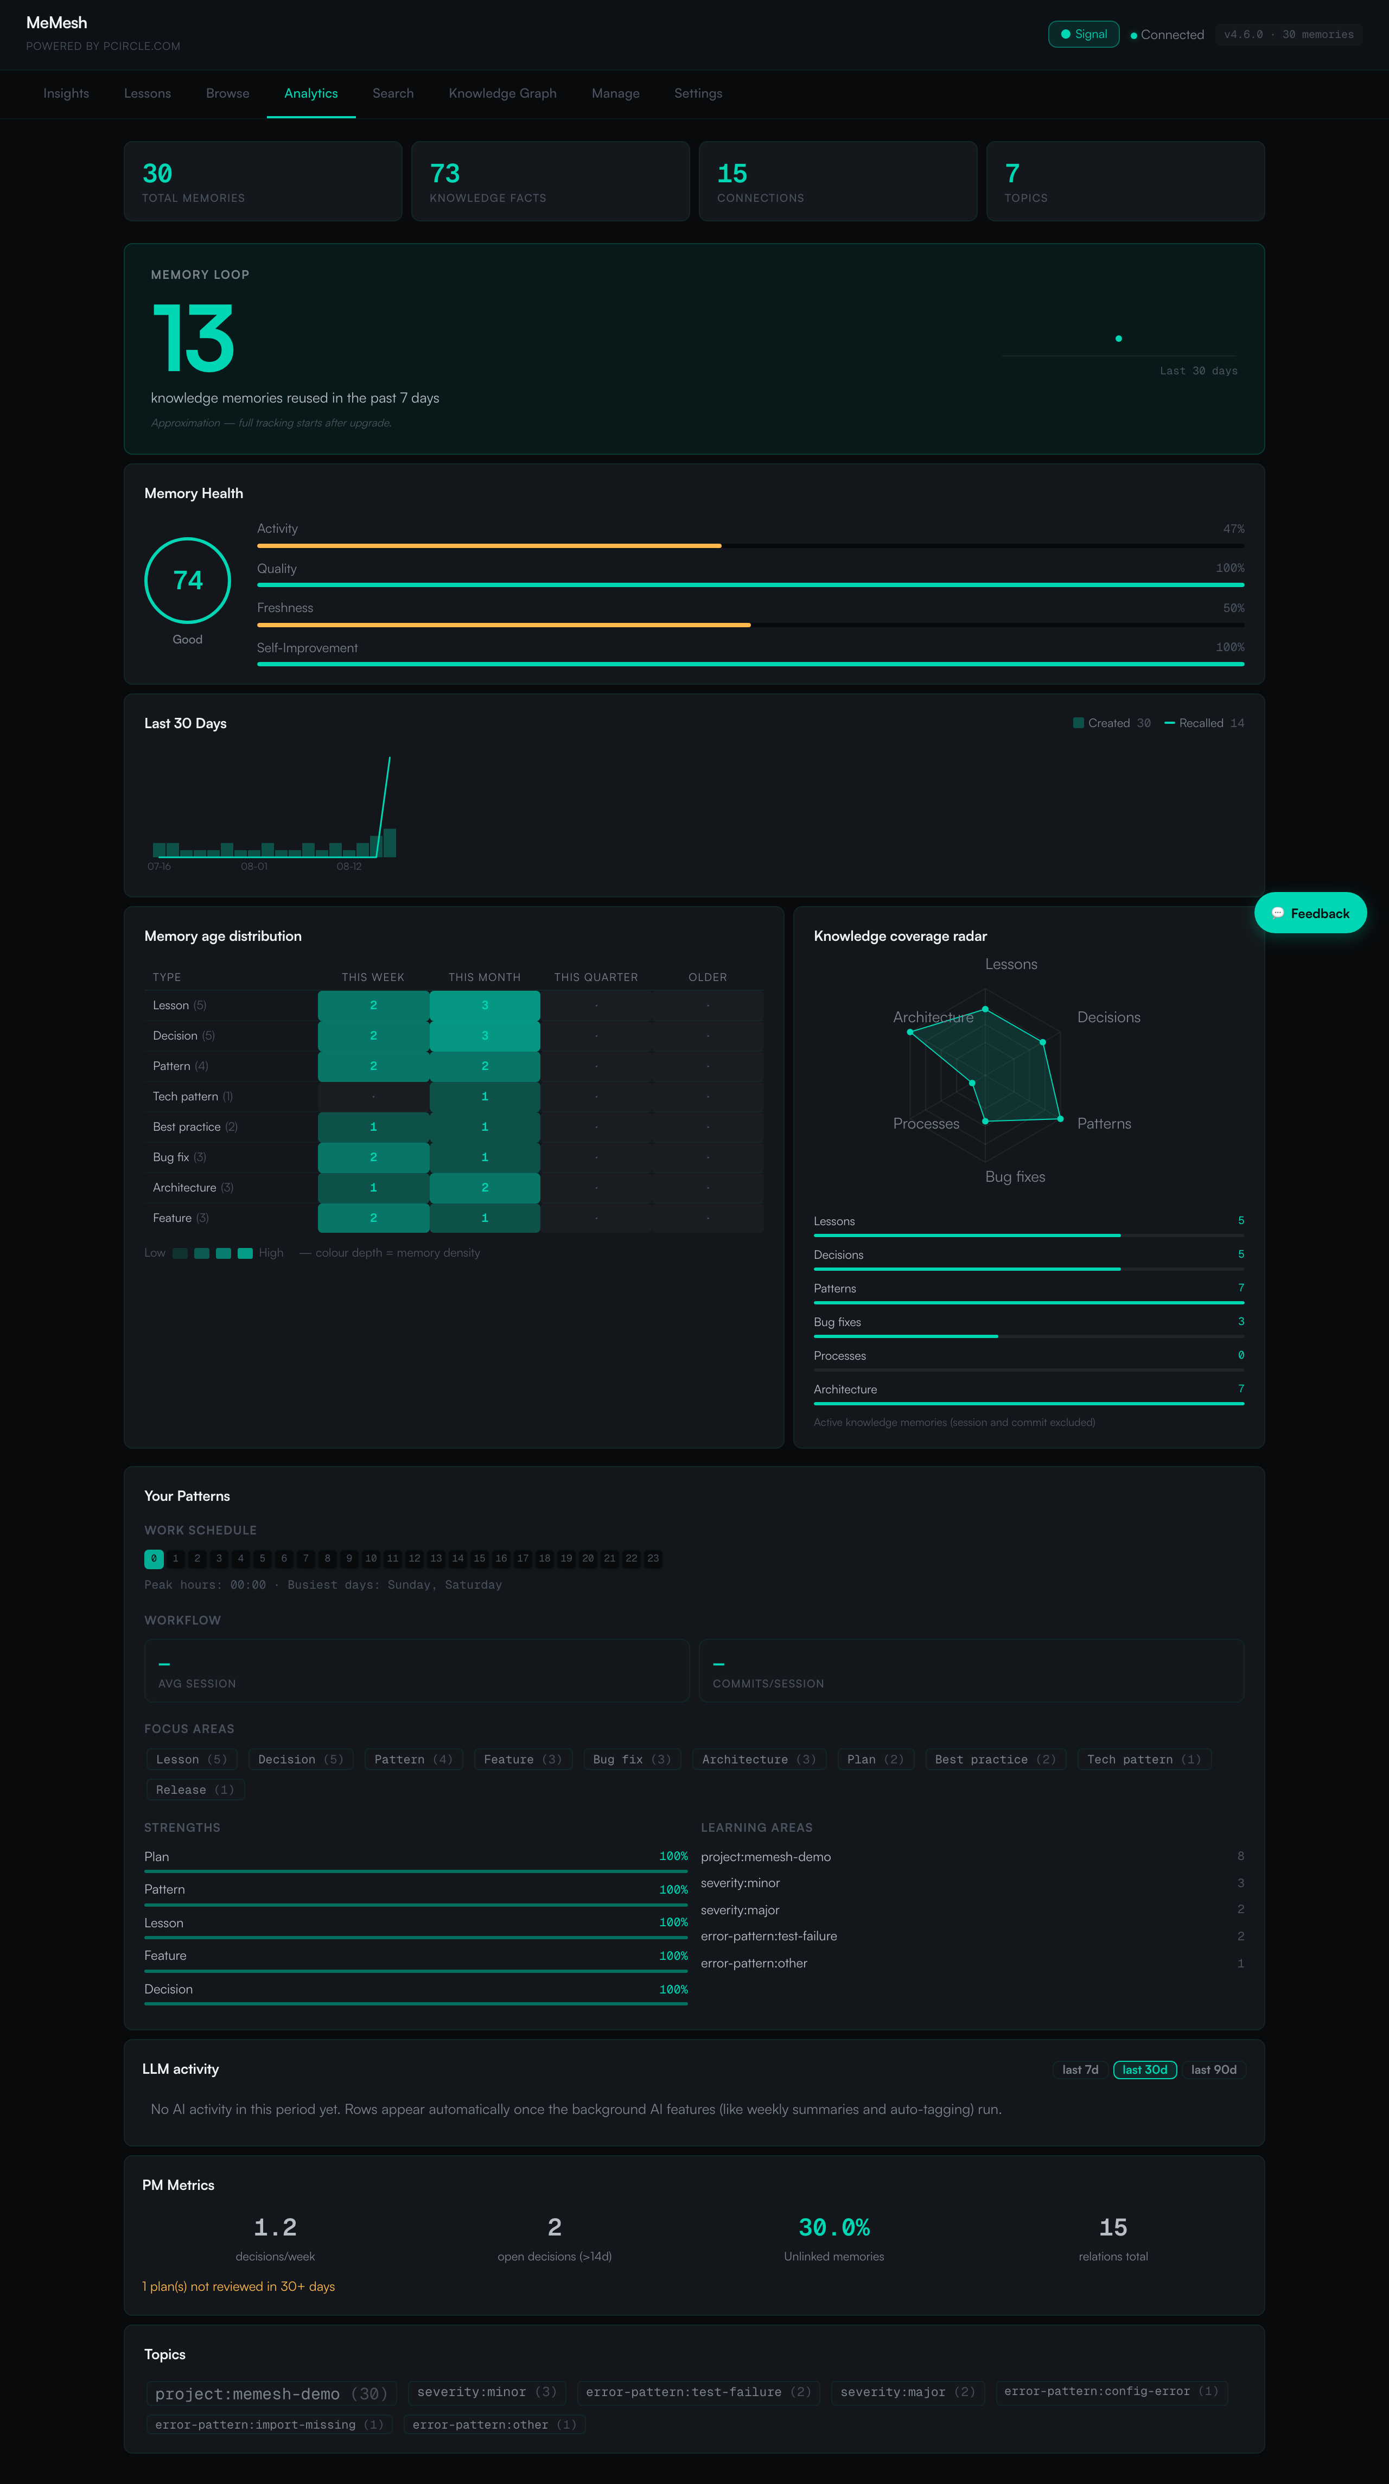The image size is (1389, 2484).
Task: Click the Activity progress bar
Action: [750, 546]
